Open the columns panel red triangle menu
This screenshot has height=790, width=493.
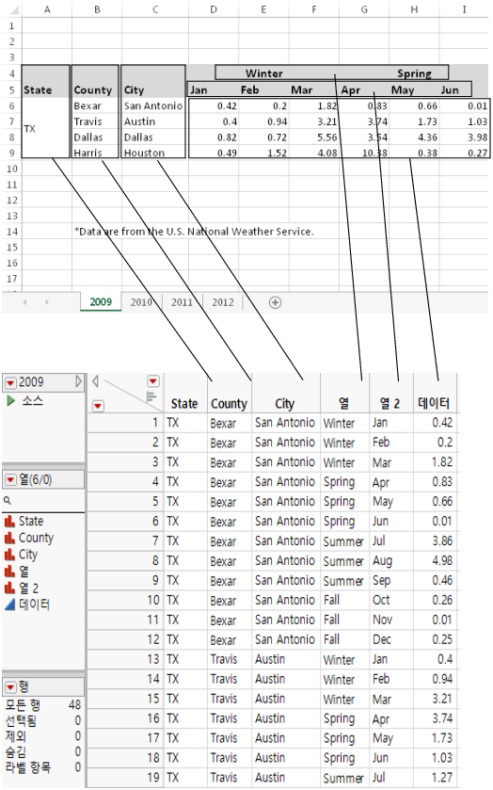[x=10, y=480]
